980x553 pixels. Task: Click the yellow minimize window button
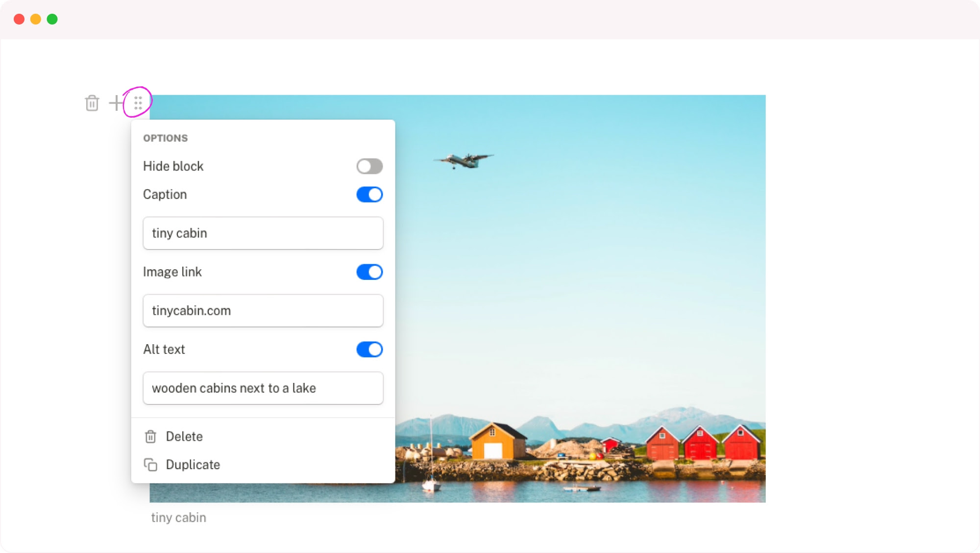point(36,19)
